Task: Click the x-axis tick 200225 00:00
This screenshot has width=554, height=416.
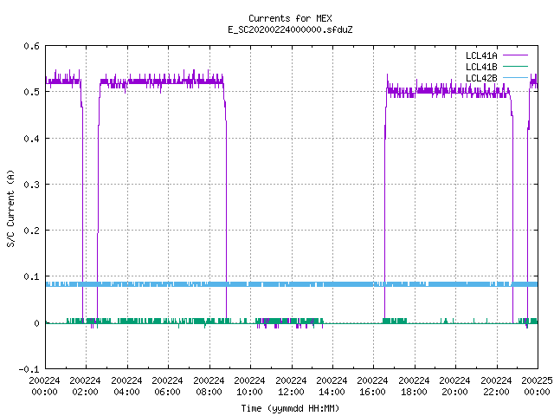Action: pyautogui.click(x=537, y=387)
